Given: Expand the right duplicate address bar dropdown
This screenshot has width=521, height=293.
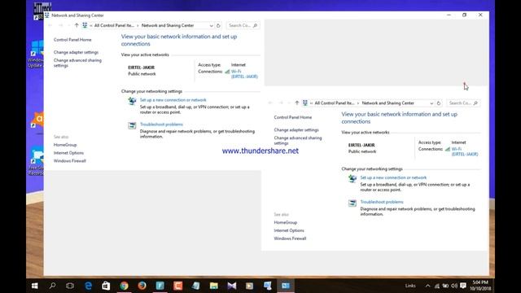Looking at the screenshot, I should 431,103.
